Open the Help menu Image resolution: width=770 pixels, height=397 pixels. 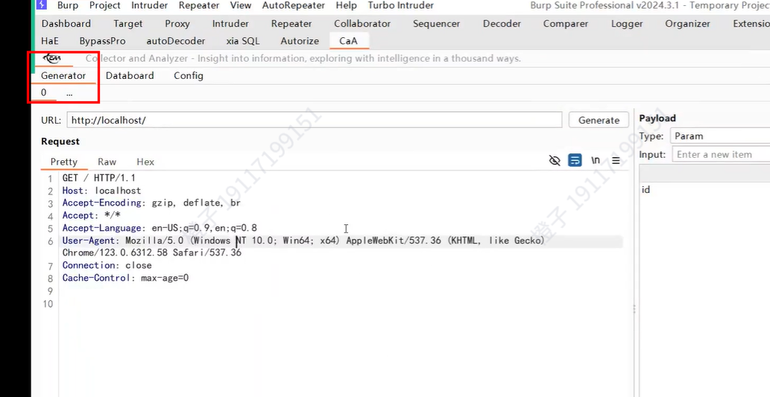pyautogui.click(x=346, y=5)
